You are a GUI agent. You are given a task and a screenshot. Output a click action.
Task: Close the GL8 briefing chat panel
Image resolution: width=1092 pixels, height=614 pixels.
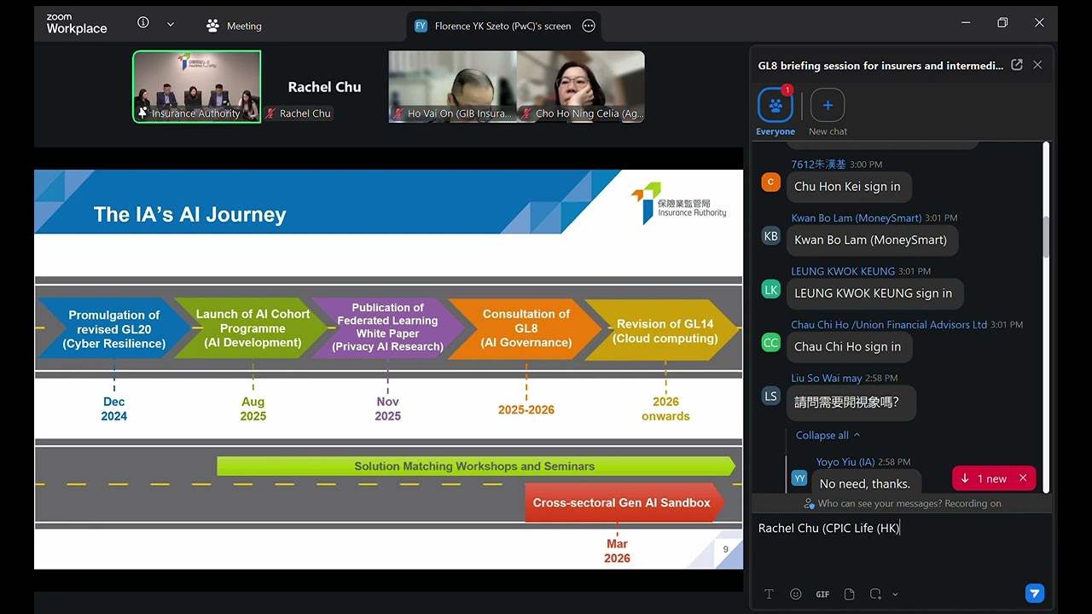1037,65
